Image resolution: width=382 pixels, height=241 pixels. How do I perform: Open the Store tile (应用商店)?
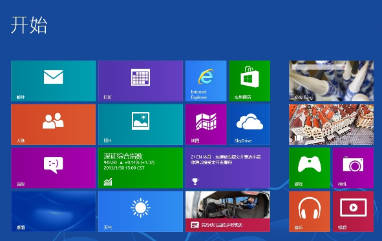coord(249,81)
